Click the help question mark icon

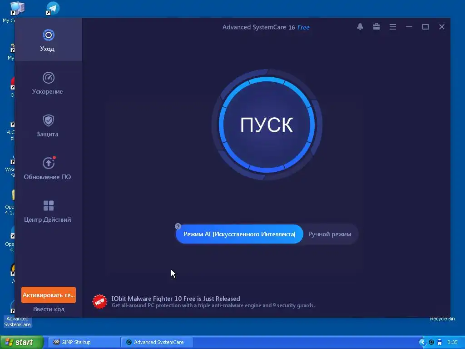[x=178, y=226]
